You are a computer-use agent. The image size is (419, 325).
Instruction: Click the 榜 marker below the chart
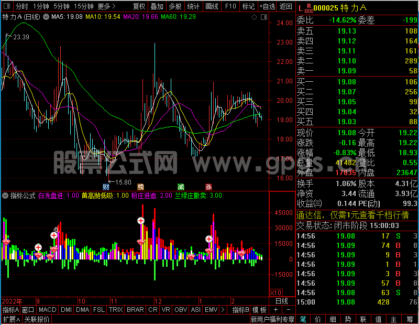(140, 187)
